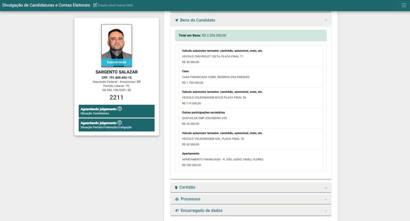Screen dimensions: 410x221
Task: Click the Apartamento asset type label
Action: coord(191,154)
